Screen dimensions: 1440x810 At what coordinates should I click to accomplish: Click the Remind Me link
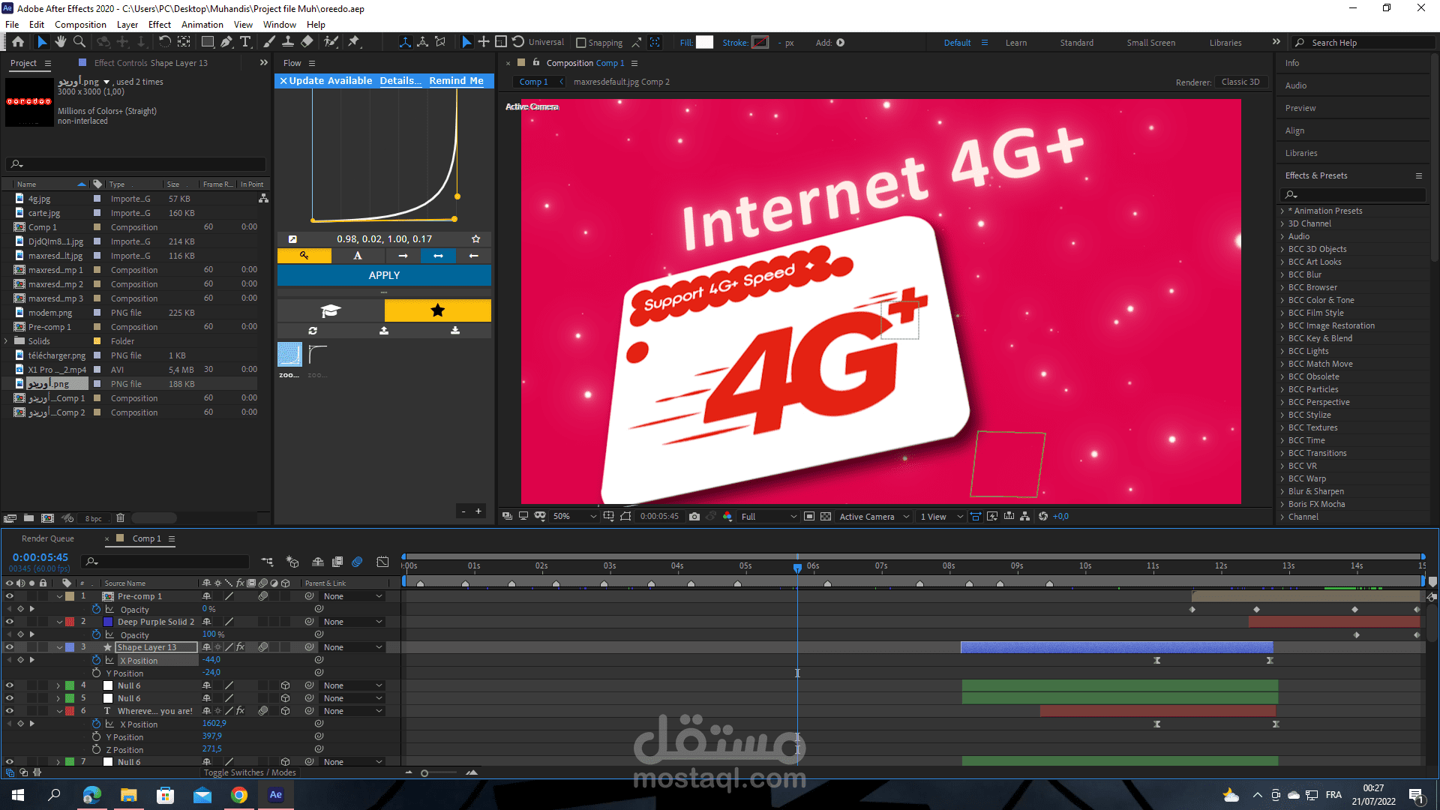pyautogui.click(x=456, y=81)
